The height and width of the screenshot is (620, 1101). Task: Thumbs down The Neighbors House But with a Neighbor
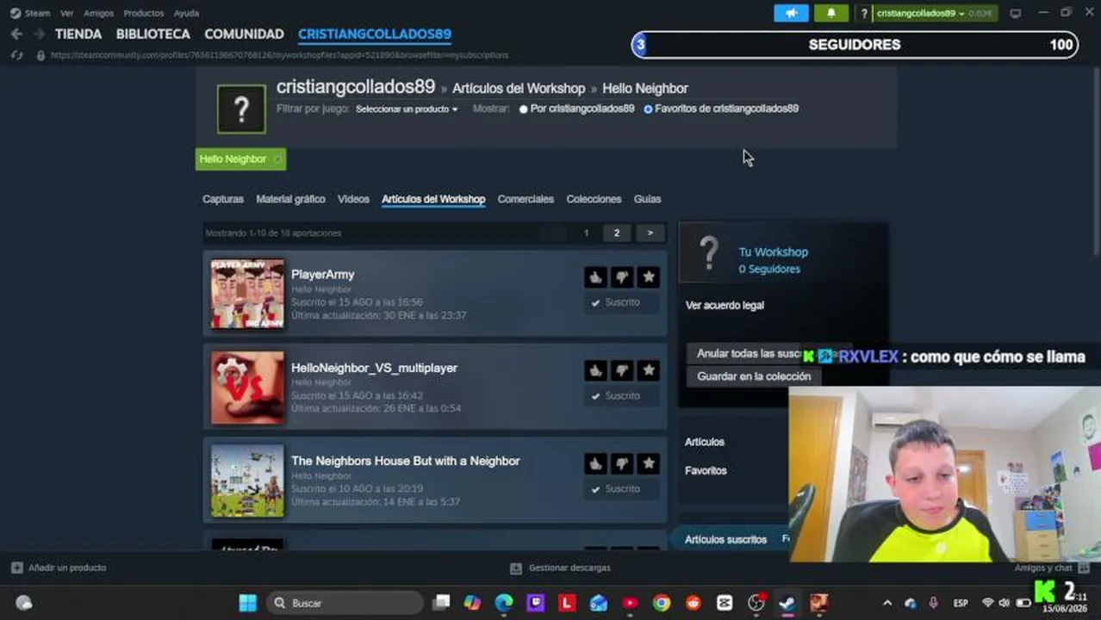(x=622, y=463)
